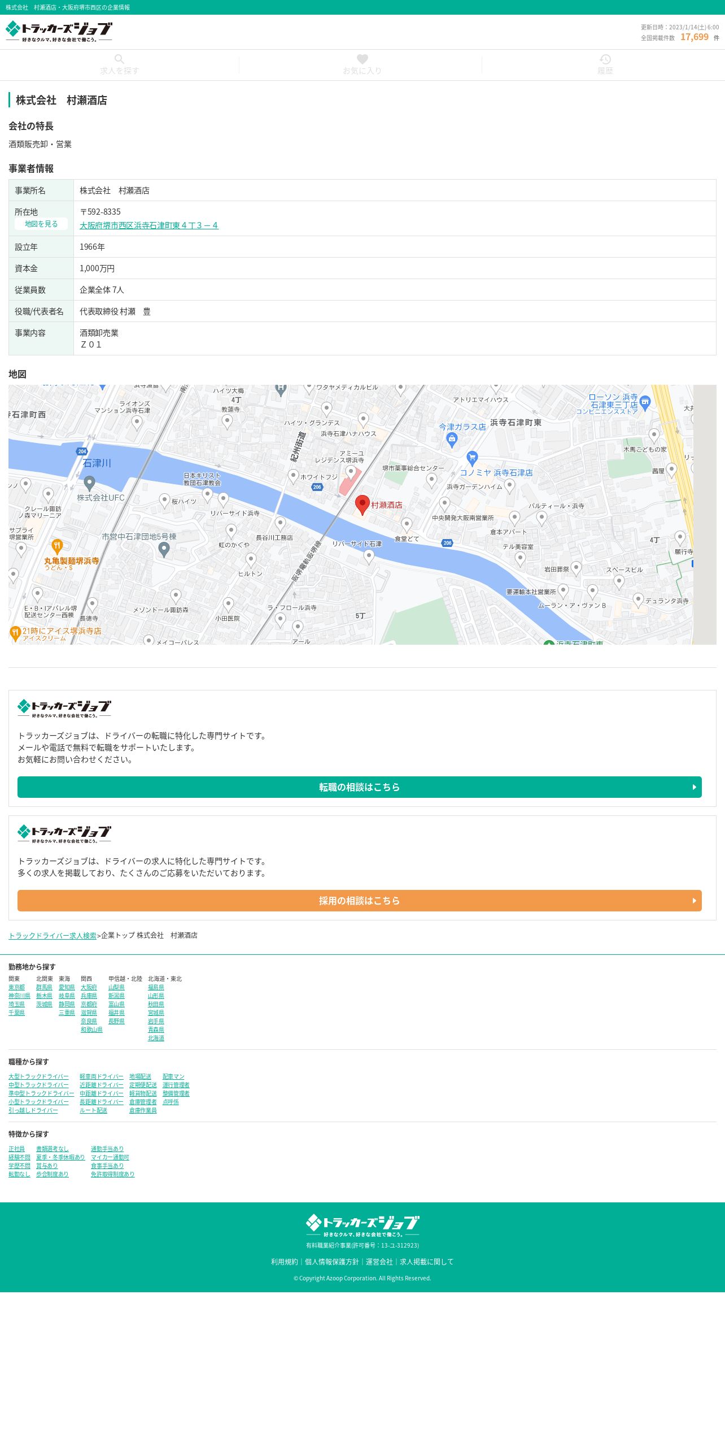The image size is (725, 1451).
Task: Open 運行管理者 job type link
Action: pos(176,1085)
